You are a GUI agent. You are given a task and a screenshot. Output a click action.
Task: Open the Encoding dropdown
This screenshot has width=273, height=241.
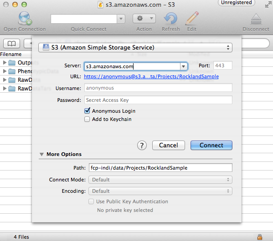pyautogui.click(x=160, y=191)
